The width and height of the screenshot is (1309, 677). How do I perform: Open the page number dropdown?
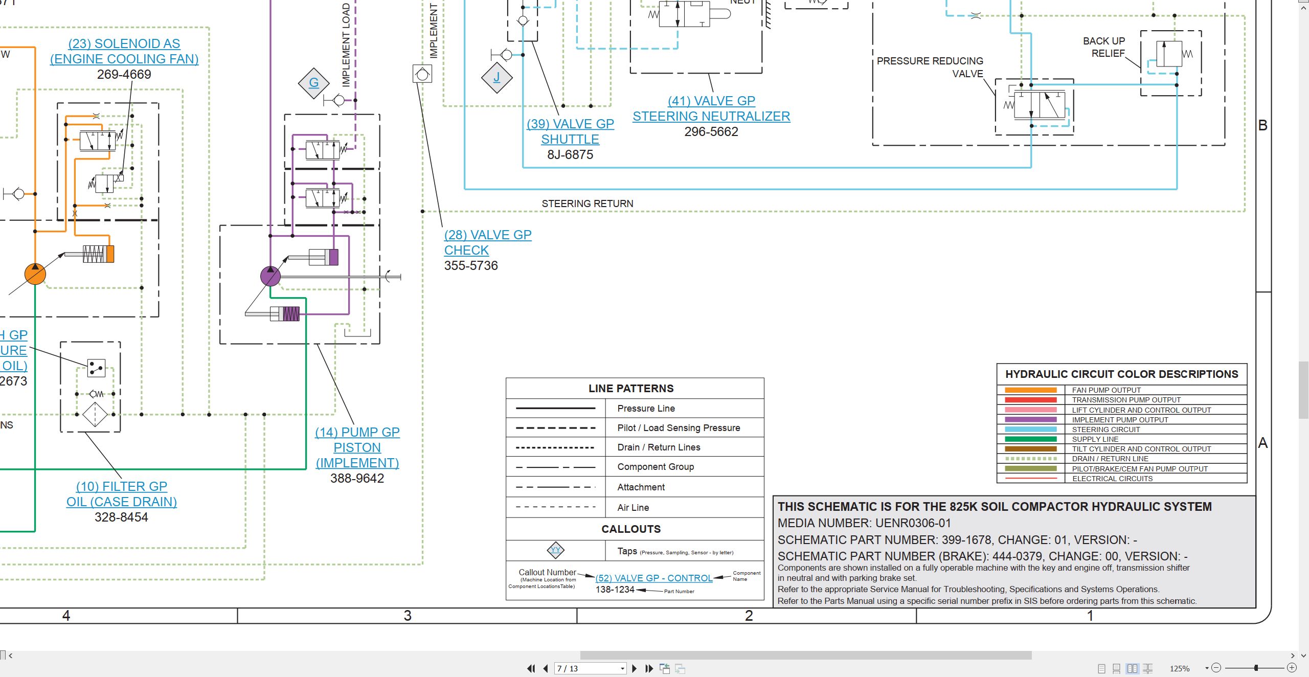622,668
